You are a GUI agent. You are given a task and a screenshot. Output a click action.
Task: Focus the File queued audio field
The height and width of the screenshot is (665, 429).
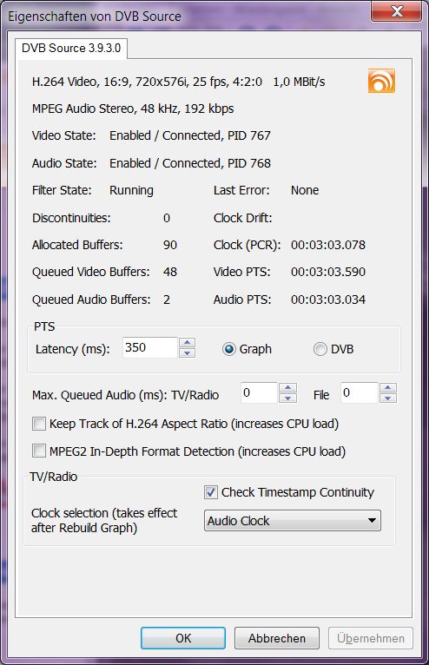coord(359,392)
